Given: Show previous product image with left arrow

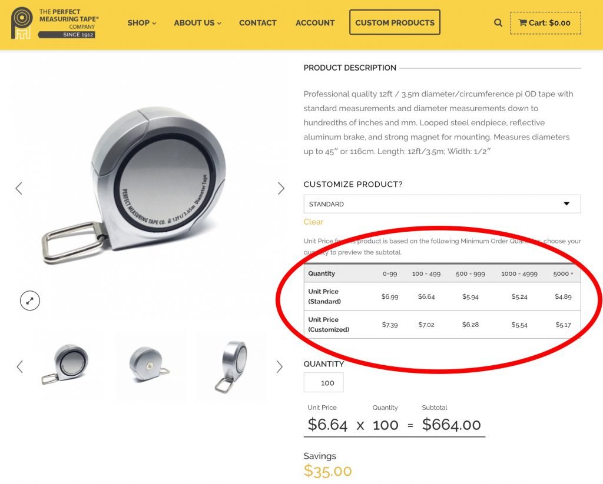Looking at the screenshot, I should click(x=19, y=188).
